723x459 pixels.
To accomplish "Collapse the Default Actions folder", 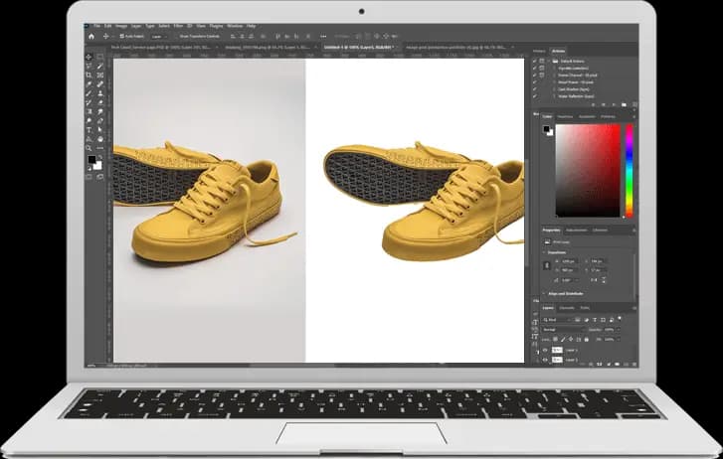I will click(x=548, y=61).
